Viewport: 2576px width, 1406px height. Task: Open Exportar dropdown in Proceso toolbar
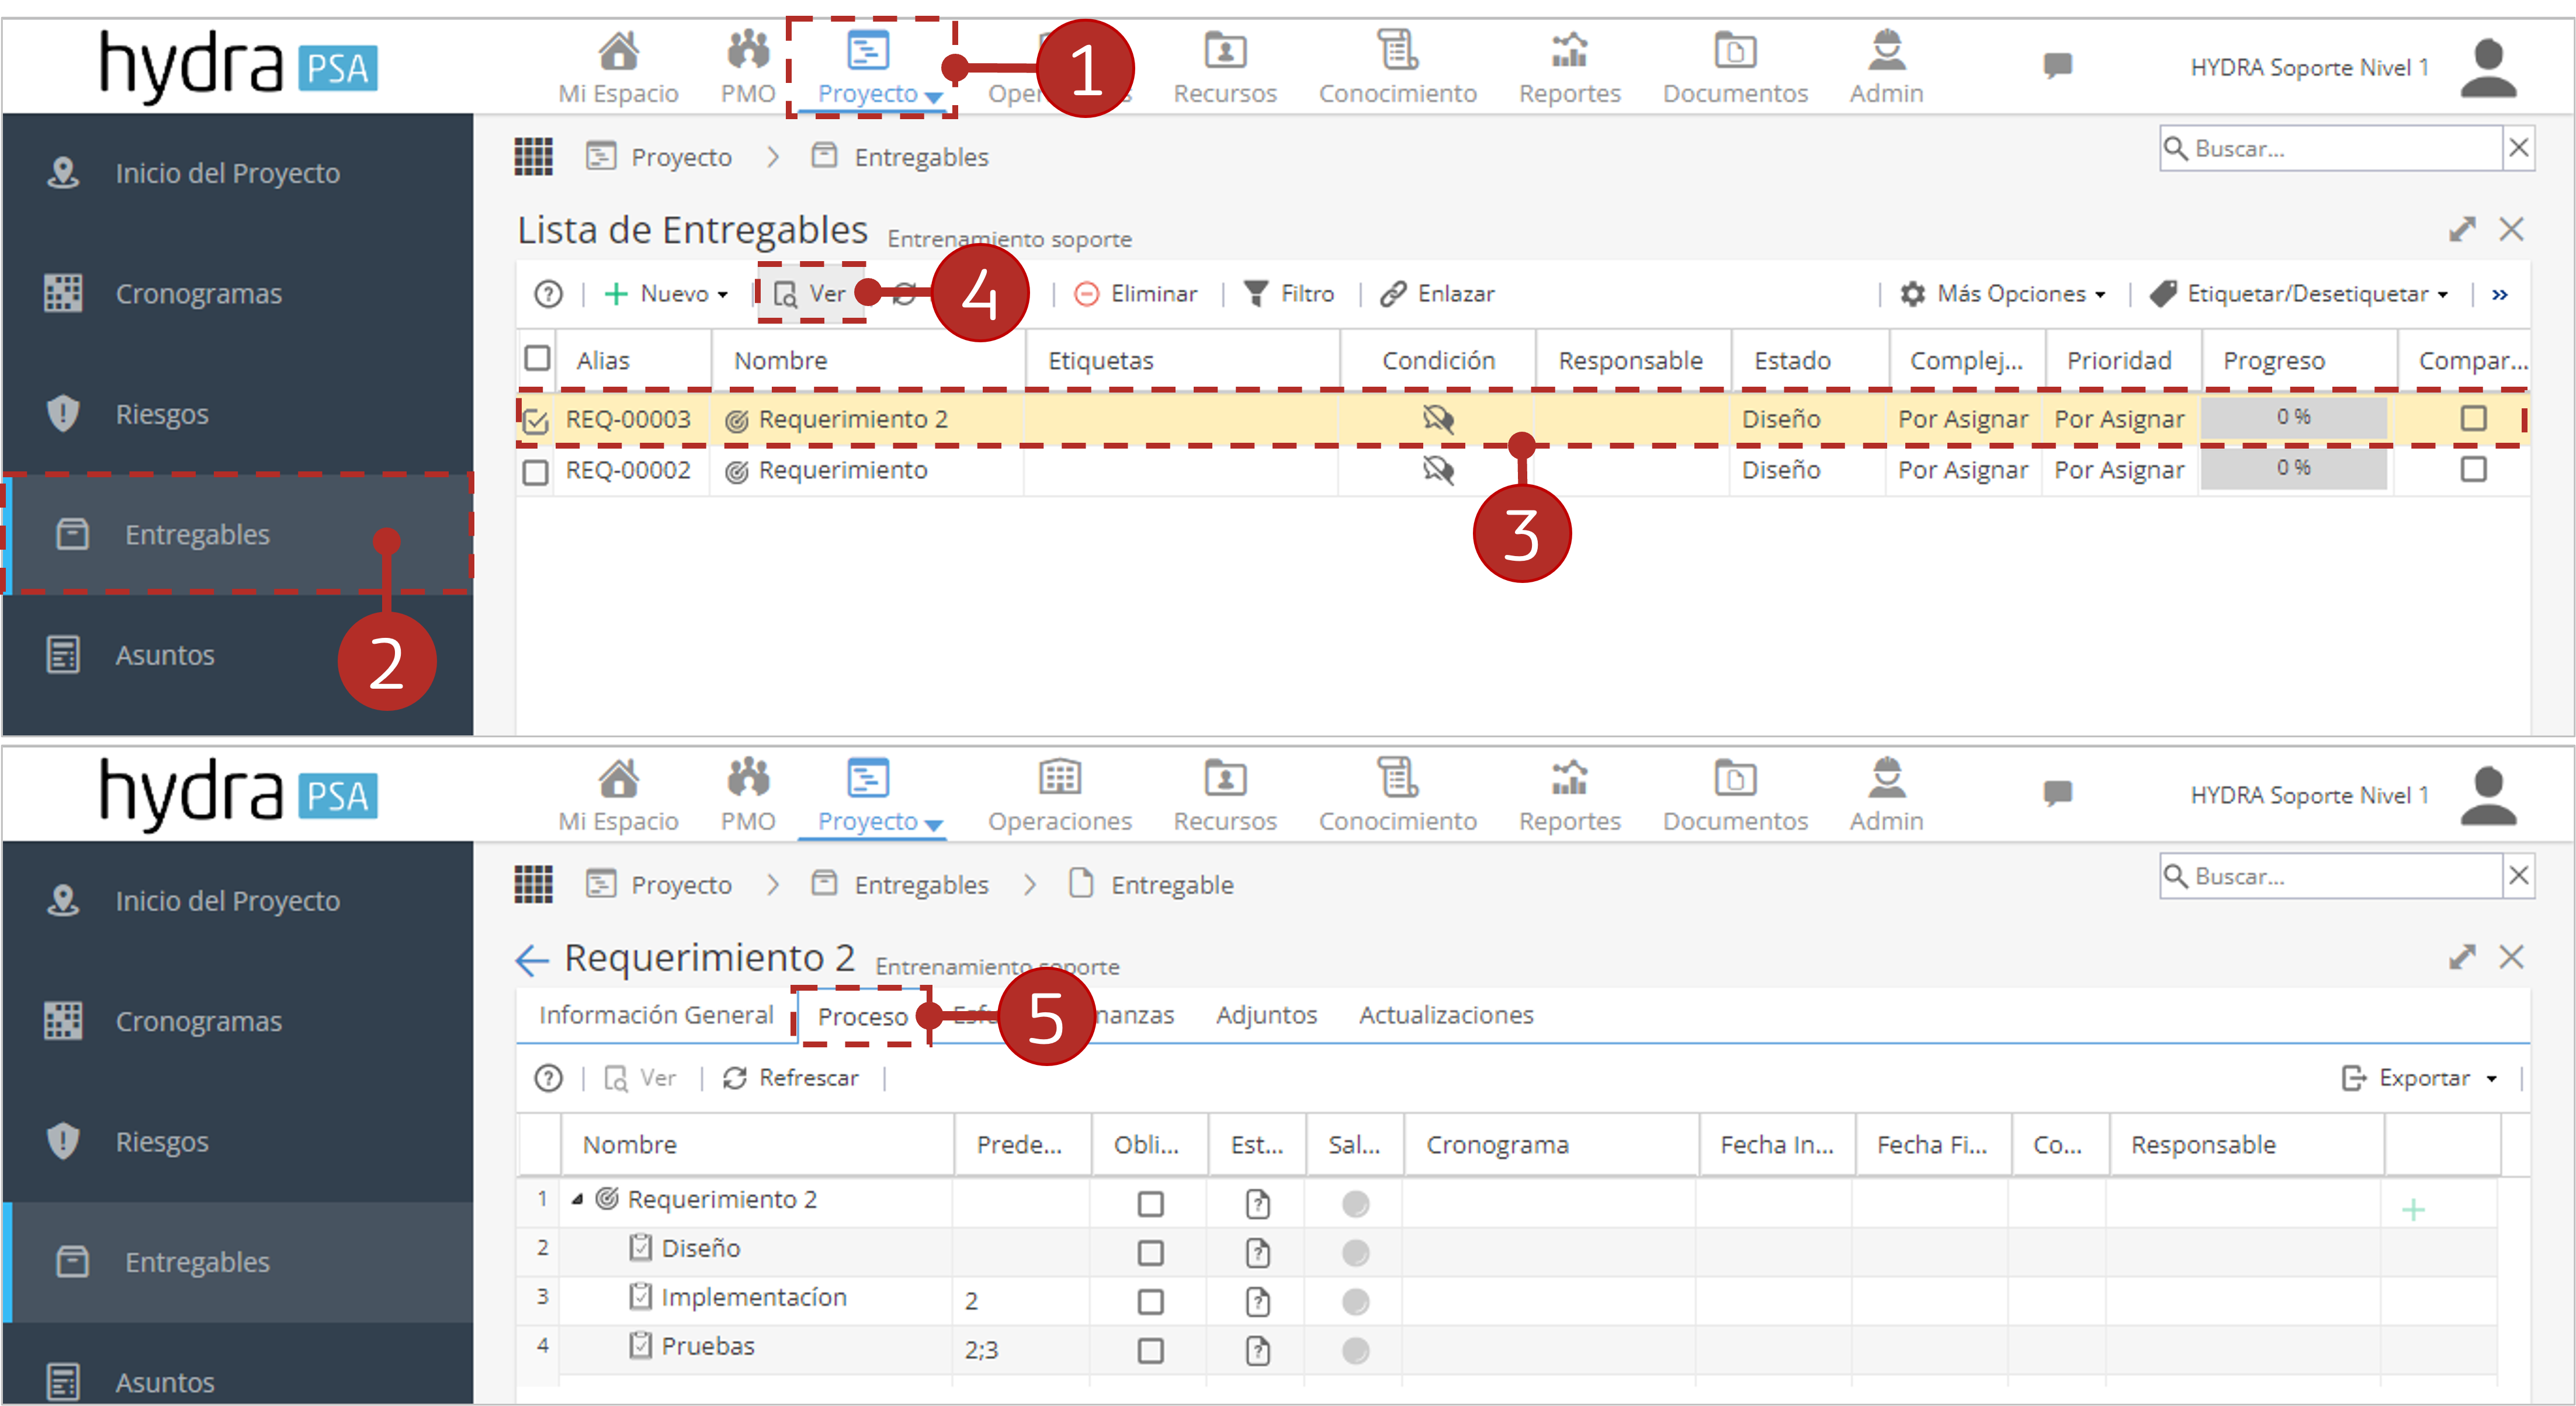tap(2419, 1078)
